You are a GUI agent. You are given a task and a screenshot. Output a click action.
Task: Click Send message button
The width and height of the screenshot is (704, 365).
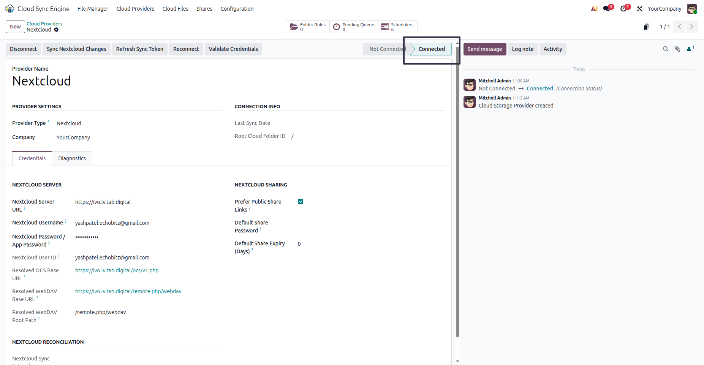pos(485,49)
